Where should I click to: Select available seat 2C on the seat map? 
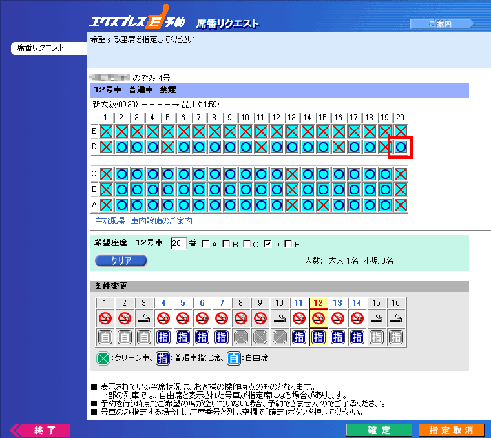121,174
